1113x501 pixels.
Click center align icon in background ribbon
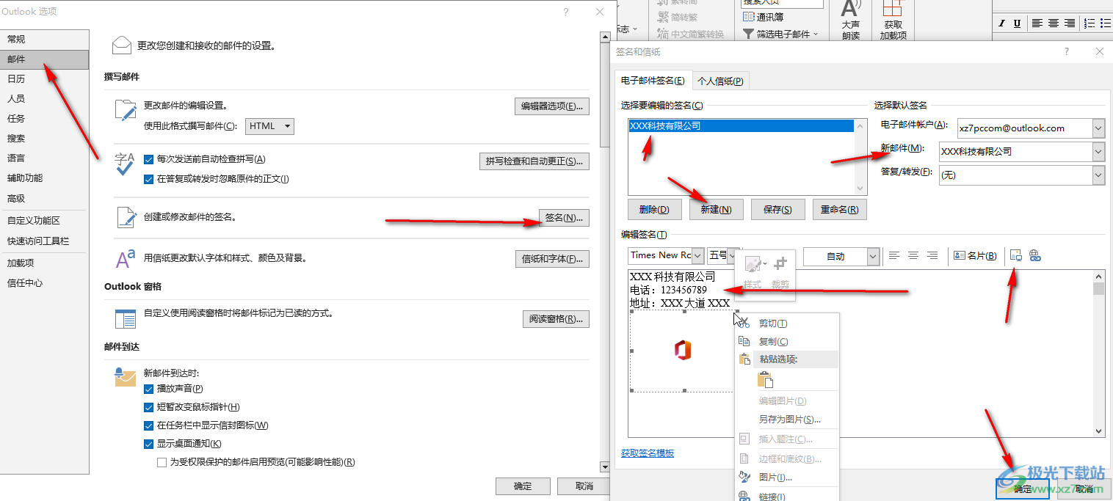[1054, 23]
